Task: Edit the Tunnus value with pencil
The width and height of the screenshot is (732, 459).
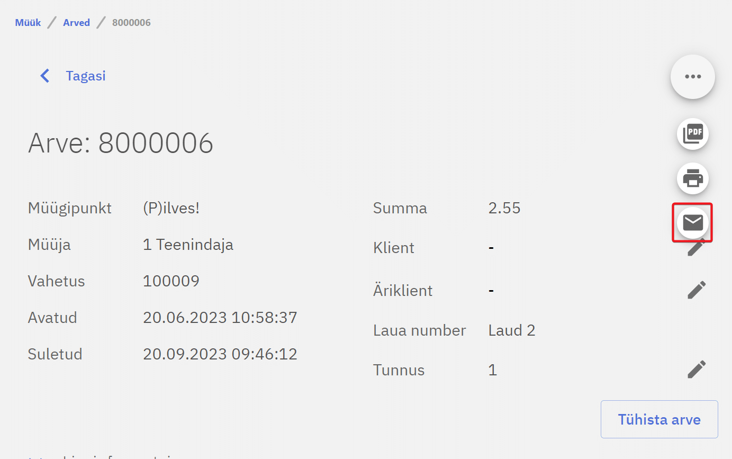Action: coord(697,370)
